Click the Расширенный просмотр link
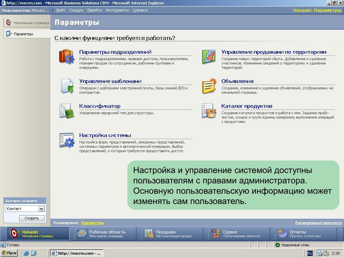Image resolution: width=344 pixels, height=258 pixels. (318, 223)
